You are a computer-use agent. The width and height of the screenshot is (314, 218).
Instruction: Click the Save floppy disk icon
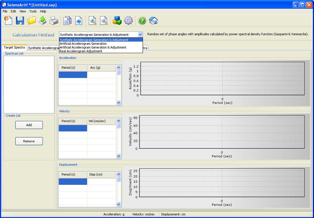click(x=20, y=20)
